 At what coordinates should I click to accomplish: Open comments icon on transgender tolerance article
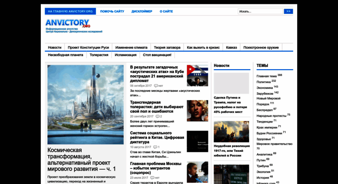(x=157, y=116)
